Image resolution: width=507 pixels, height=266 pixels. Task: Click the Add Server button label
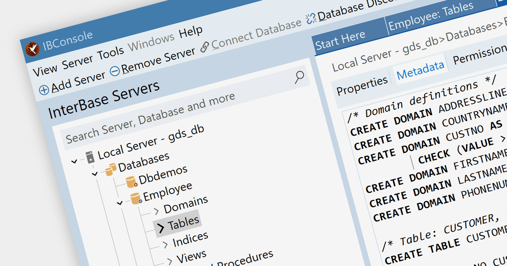pyautogui.click(x=78, y=82)
